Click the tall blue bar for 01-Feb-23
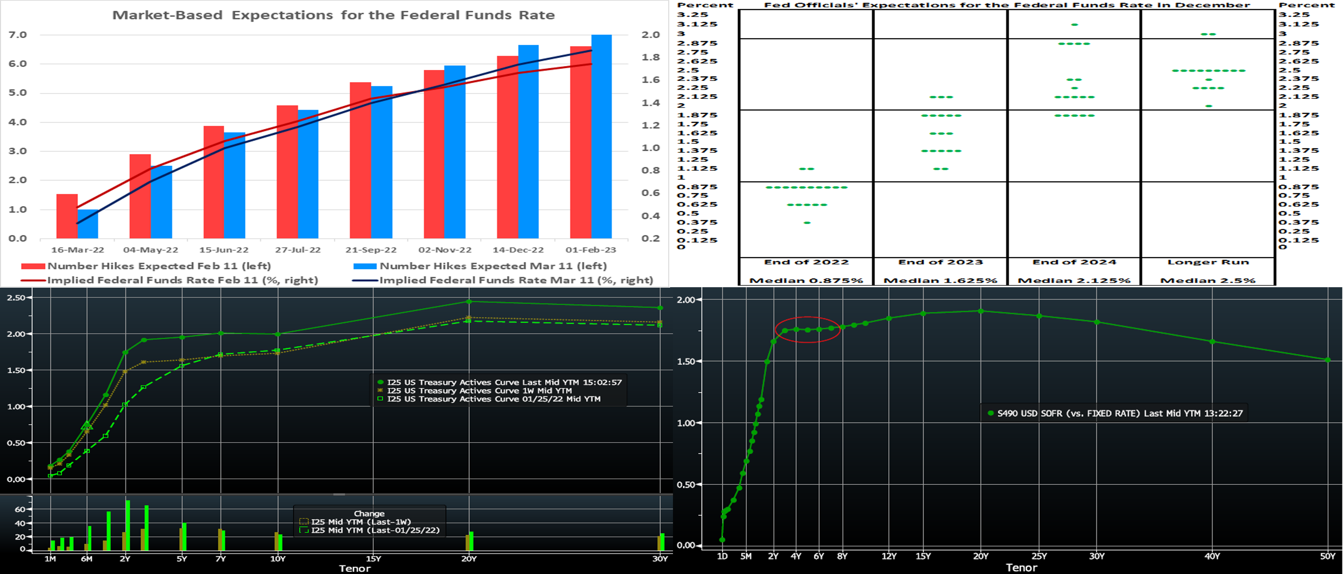Image resolution: width=1343 pixels, height=574 pixels. tap(601, 136)
